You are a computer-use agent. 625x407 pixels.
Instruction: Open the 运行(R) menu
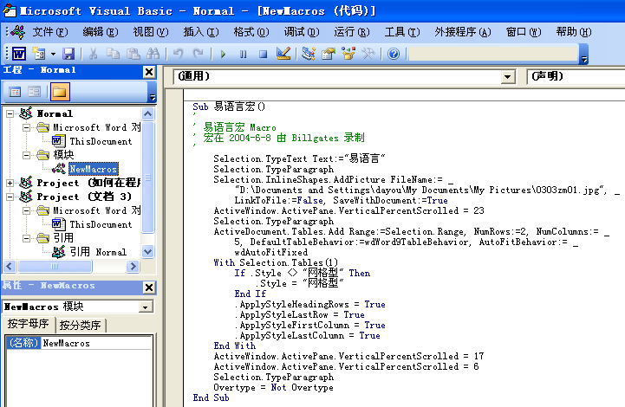(x=352, y=32)
